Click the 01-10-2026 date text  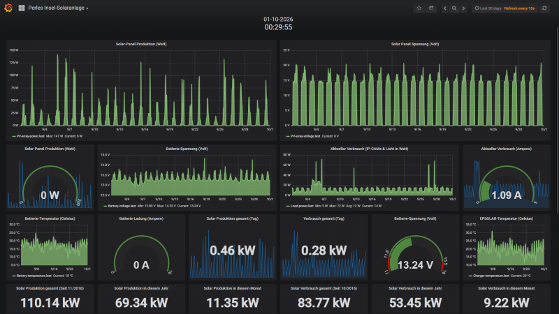pyautogui.click(x=278, y=20)
